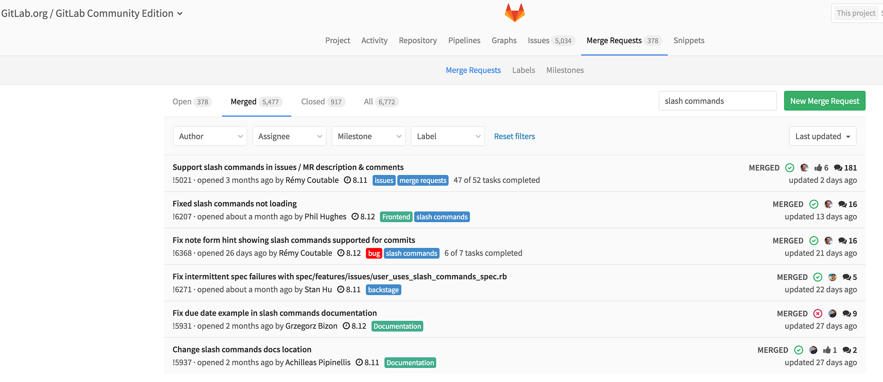This screenshot has height=382, width=883.
Task: Open passed pipeline status icon for !5021
Action: 790,168
